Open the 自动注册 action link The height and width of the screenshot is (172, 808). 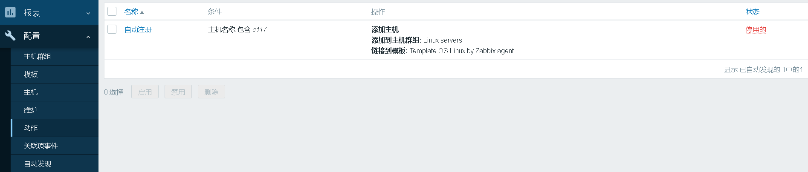click(138, 30)
